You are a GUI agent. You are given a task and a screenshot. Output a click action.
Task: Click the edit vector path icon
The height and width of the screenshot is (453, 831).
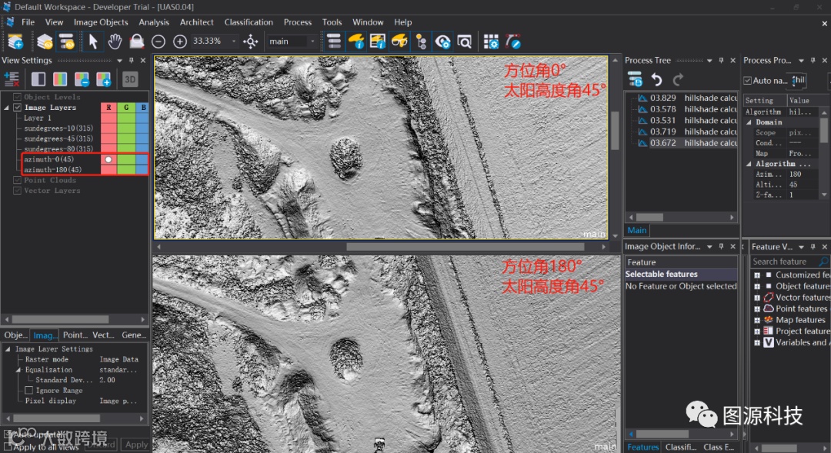tap(513, 42)
